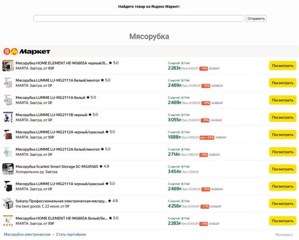Screen dimensions: 299x240
Task: Open product title HOME ELEMENT HE-MG605A черный
Action: click(x=62, y=63)
